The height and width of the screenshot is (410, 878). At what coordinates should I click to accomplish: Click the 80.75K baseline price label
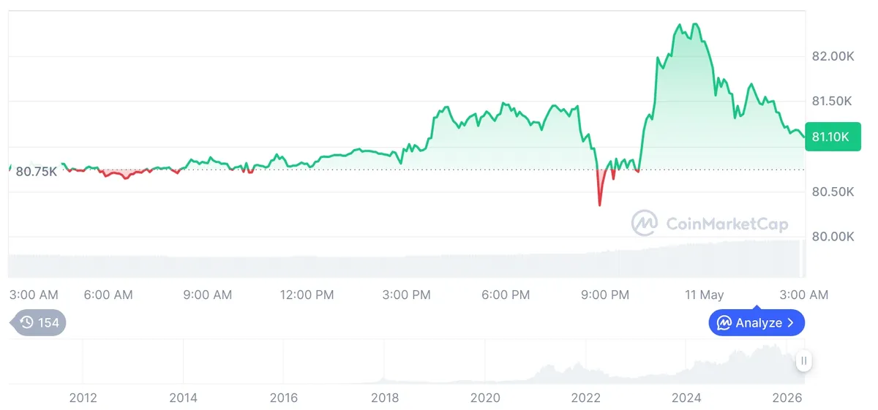37,172
